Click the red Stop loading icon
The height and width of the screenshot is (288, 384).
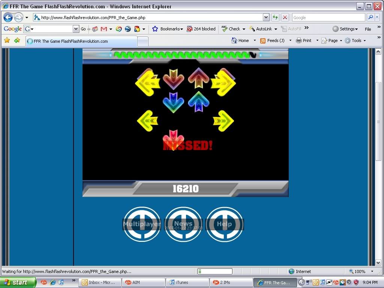click(285, 18)
